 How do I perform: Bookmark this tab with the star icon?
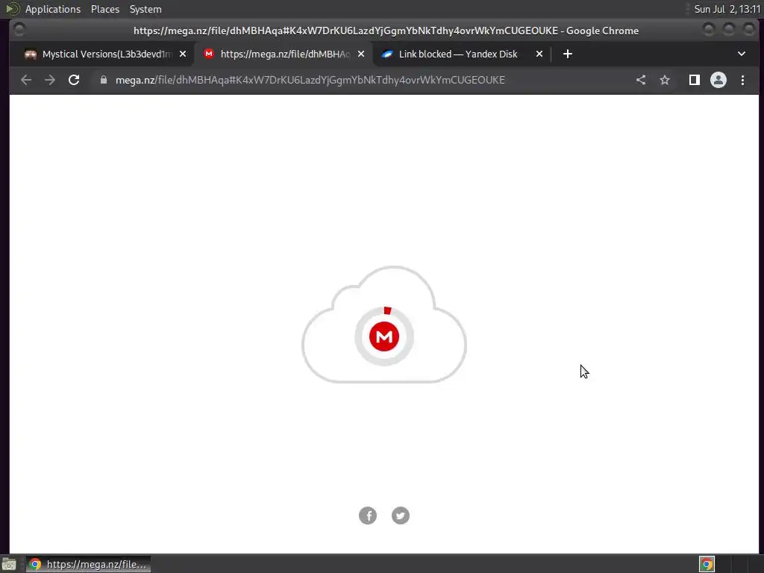[665, 80]
